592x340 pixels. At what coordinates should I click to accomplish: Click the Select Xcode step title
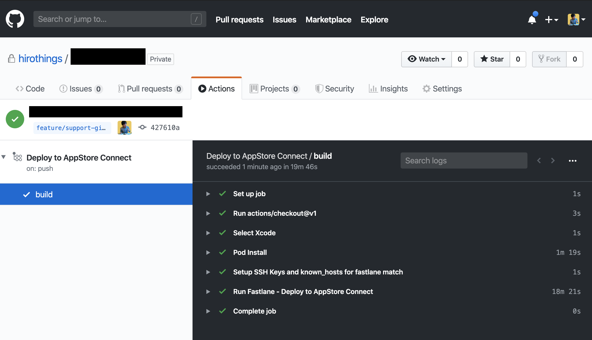tap(254, 233)
